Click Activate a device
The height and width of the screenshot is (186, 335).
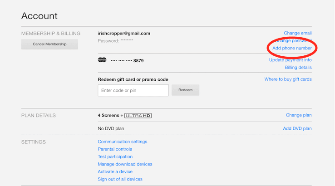(115, 171)
